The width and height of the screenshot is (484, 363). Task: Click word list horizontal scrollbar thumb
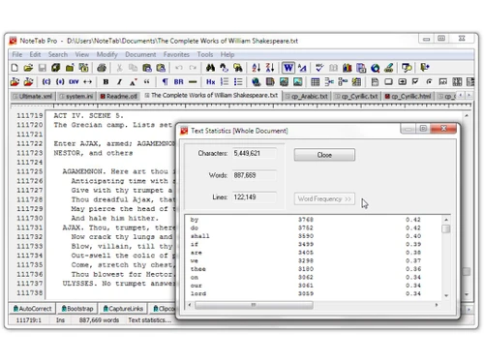click(x=254, y=305)
